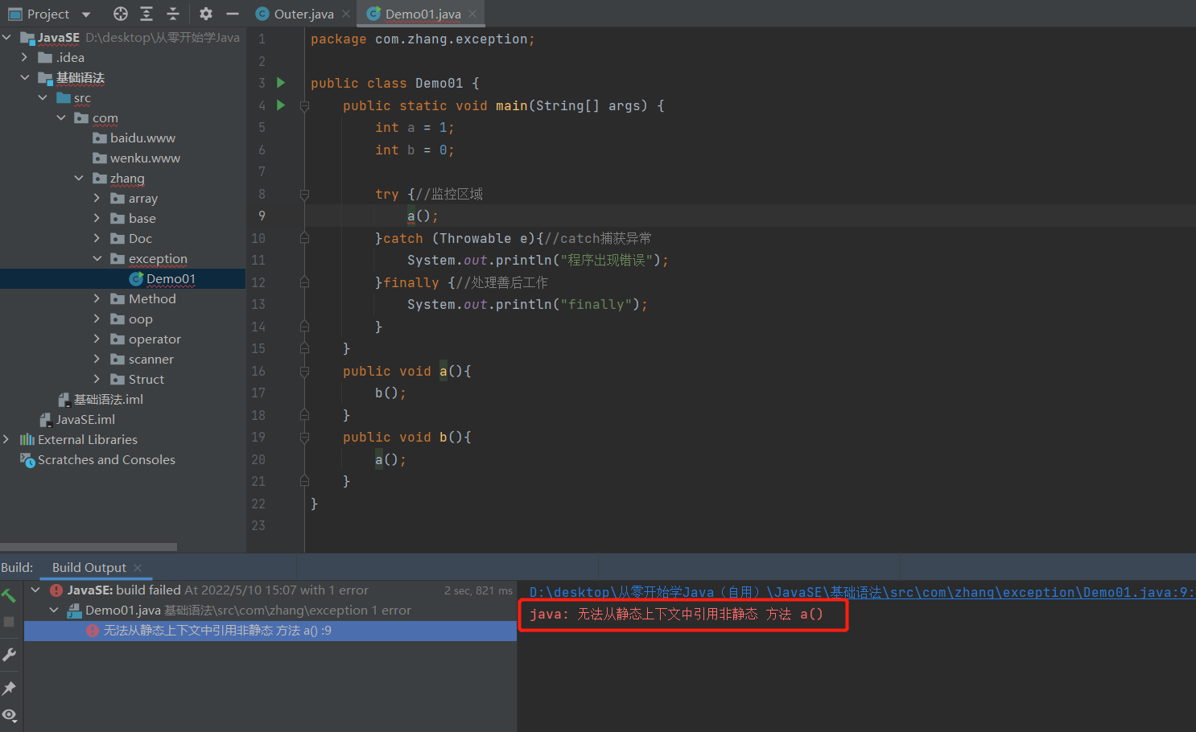
Task: Open the Demo01.java:9 file path link
Action: click(862, 592)
